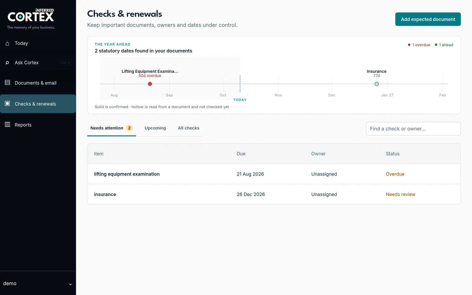The height and width of the screenshot is (295, 472).
Task: Click Unassigned owner in insurance row
Action: click(x=324, y=194)
